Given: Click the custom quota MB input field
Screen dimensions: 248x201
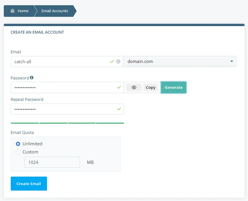Looking at the screenshot, I should click(52, 162).
